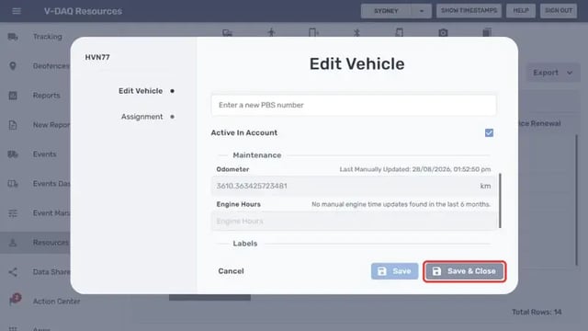Image resolution: width=588 pixels, height=331 pixels.
Task: Click the Geofences pin icon
Action: point(13,65)
